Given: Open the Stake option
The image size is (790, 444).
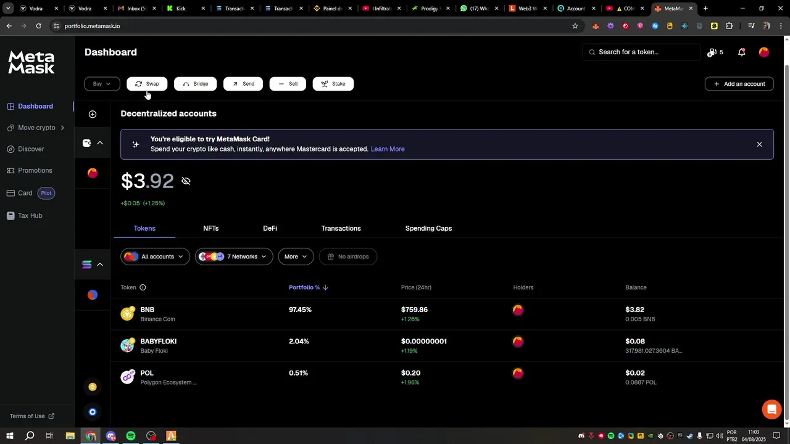Looking at the screenshot, I should [x=333, y=84].
